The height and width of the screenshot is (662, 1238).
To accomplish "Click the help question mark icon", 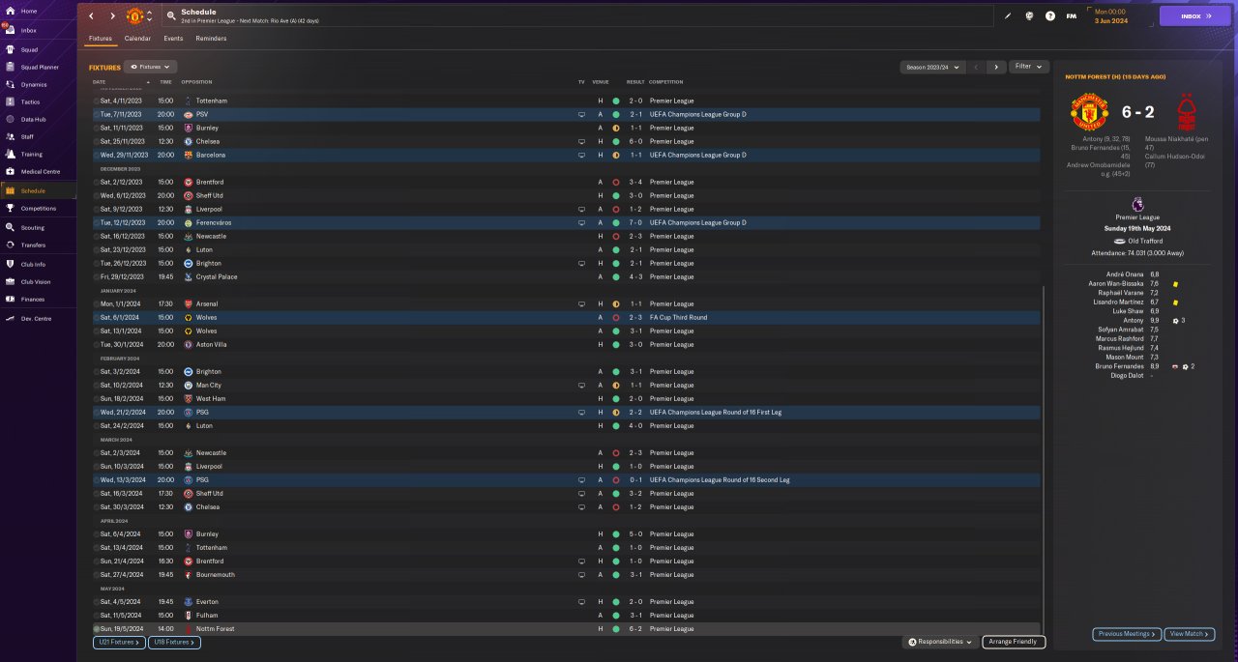I will 1050,15.
